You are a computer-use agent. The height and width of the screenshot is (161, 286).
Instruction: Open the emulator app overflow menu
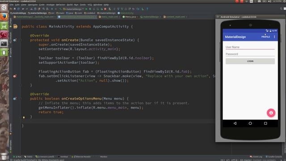pyautogui.click(x=274, y=37)
